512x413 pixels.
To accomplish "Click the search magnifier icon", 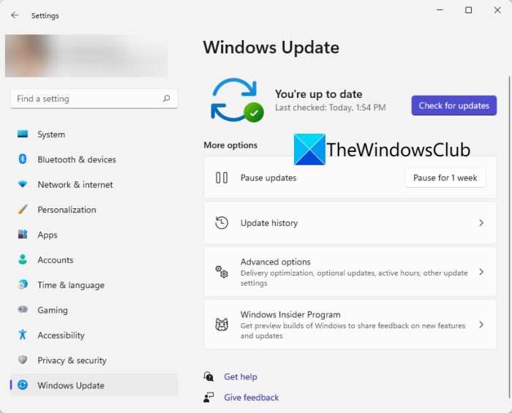I will (167, 98).
